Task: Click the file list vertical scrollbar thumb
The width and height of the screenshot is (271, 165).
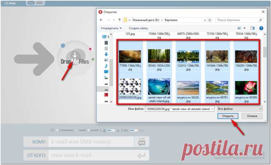Action: pyautogui.click(x=264, y=52)
